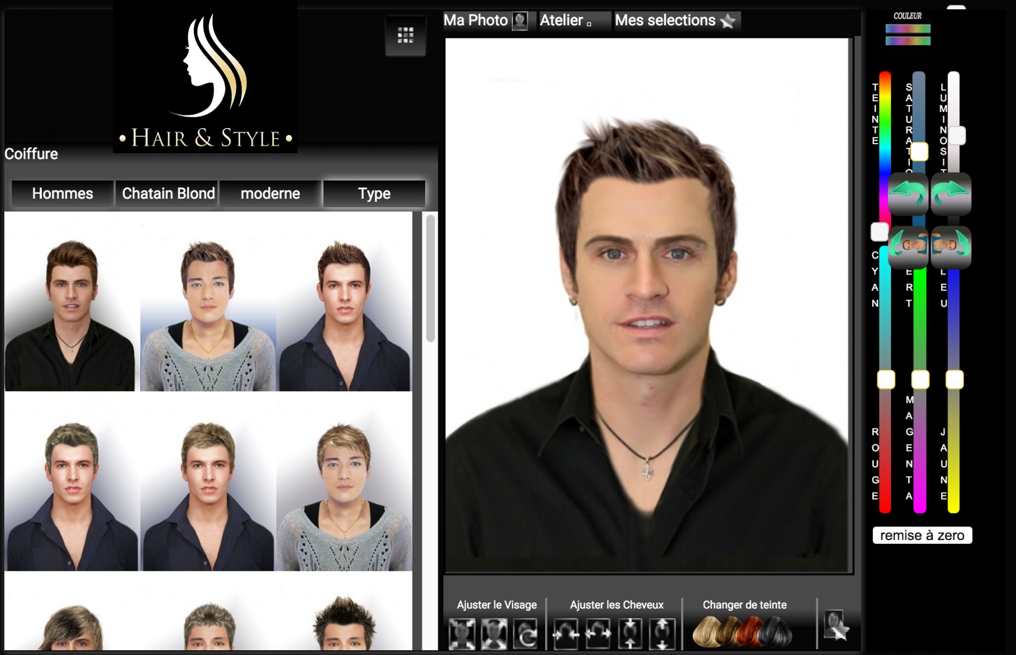The width and height of the screenshot is (1016, 655).
Task: Click the Teinte slider handle
Action: point(879,232)
